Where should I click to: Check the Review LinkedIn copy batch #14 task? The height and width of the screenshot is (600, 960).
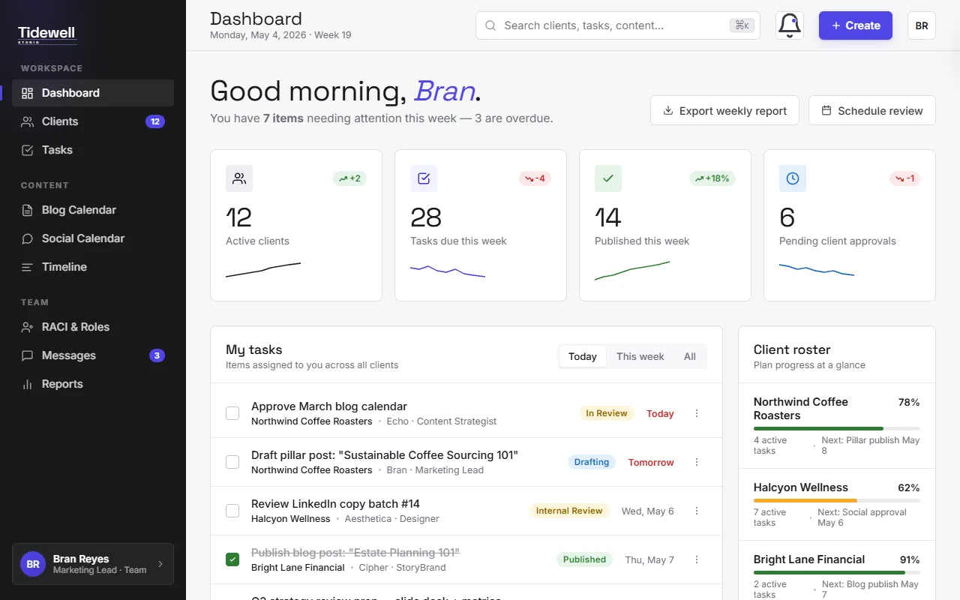(x=232, y=511)
